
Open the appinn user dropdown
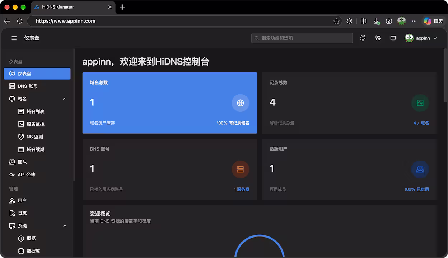click(421, 38)
